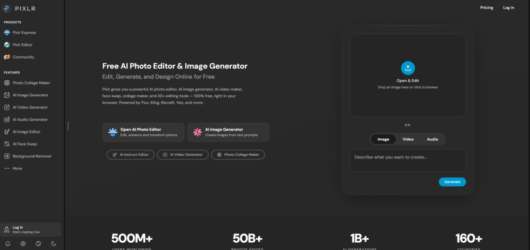Open AI Image Generator in sidebar
This screenshot has height=250, width=530.
(x=26, y=95)
